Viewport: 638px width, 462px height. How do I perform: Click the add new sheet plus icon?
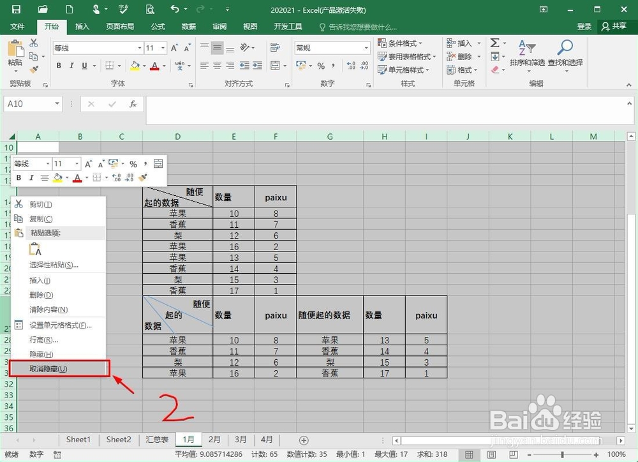304,440
